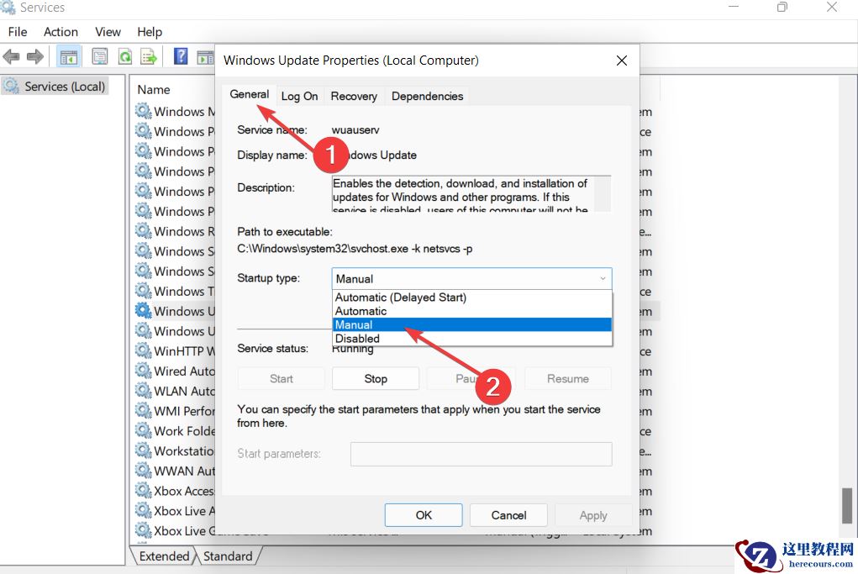The height and width of the screenshot is (574, 858).
Task: Open Help via the blue question icon
Action: pyautogui.click(x=181, y=55)
